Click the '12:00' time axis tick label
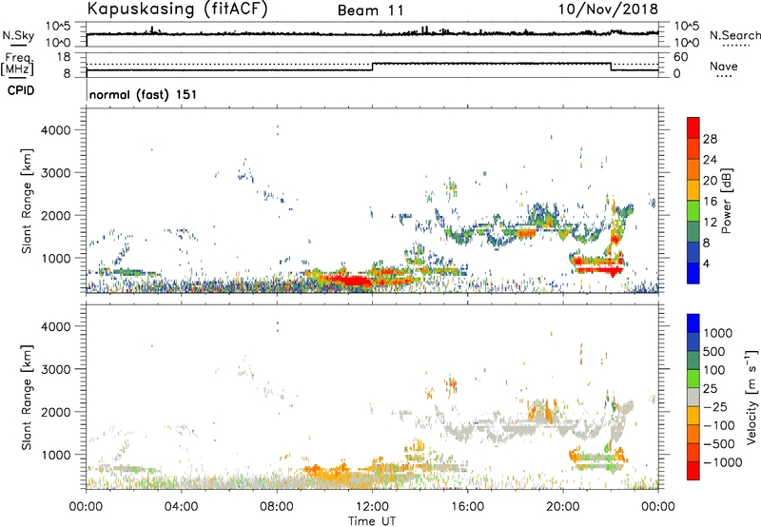 372,507
